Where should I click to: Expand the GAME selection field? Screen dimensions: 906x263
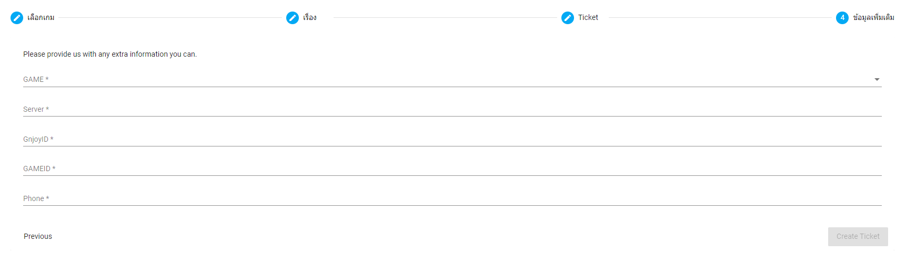point(452,79)
